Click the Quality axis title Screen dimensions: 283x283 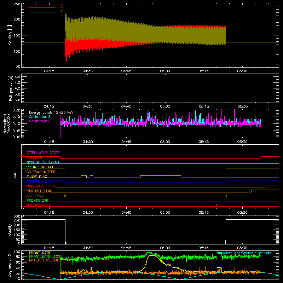point(10,230)
